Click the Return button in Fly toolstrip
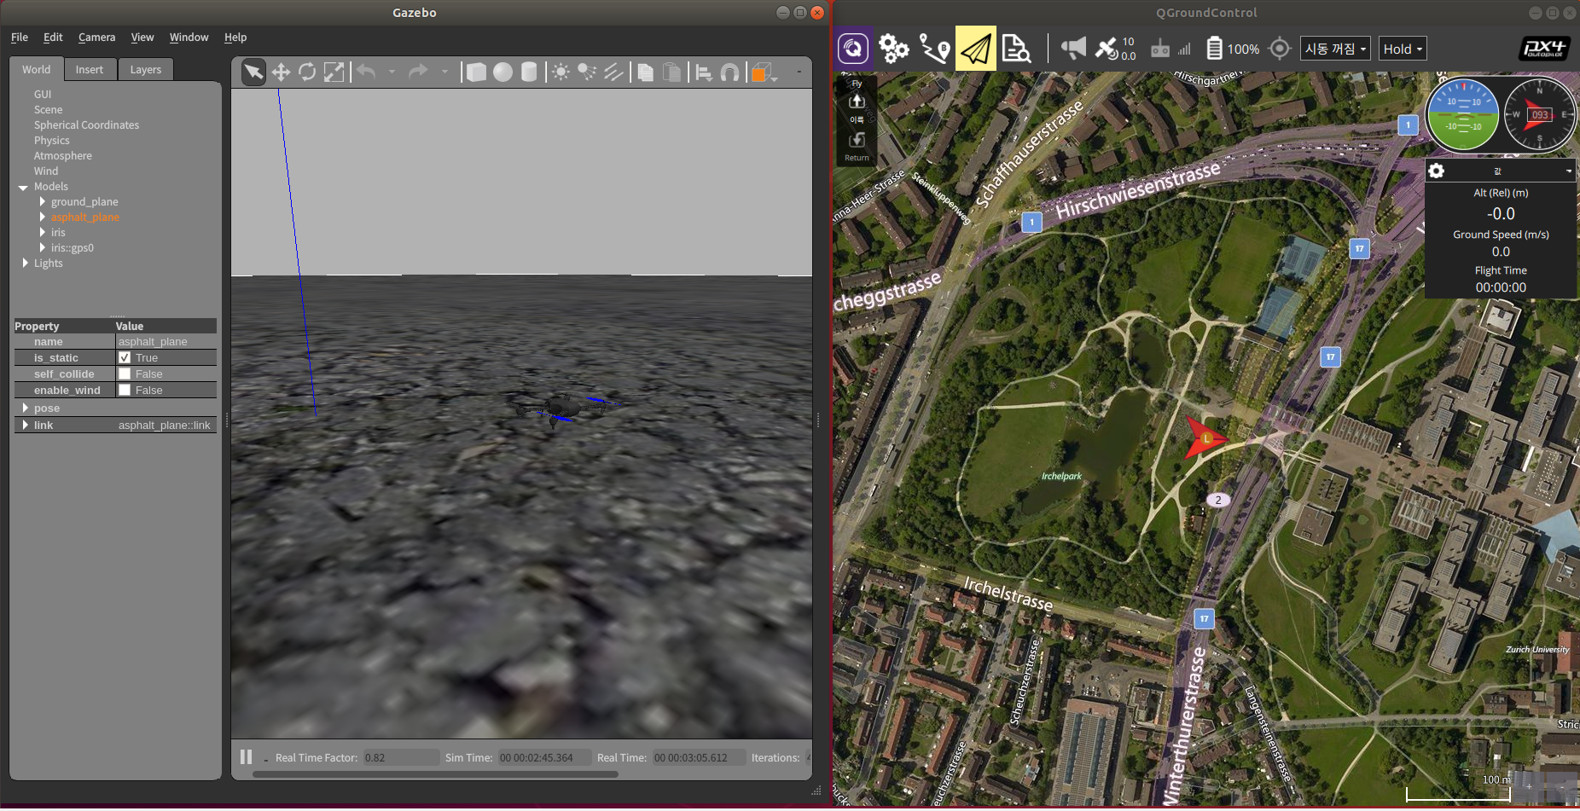Viewport: 1580px width, 811px height. tap(857, 145)
